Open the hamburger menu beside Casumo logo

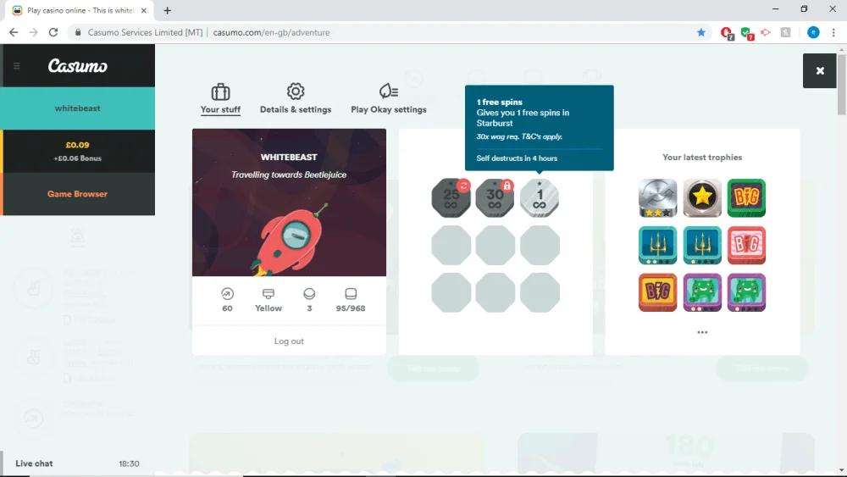tap(17, 66)
